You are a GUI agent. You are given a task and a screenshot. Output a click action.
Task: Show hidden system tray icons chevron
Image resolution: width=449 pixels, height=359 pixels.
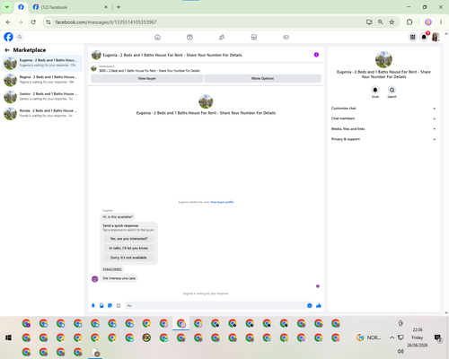pyautogui.click(x=392, y=337)
